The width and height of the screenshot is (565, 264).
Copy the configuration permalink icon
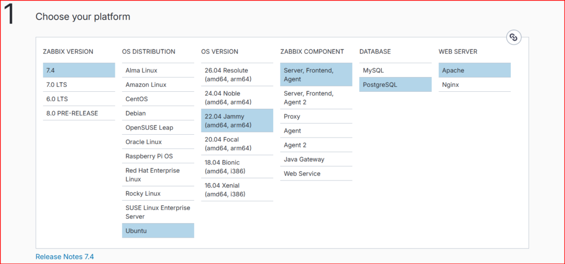click(514, 37)
